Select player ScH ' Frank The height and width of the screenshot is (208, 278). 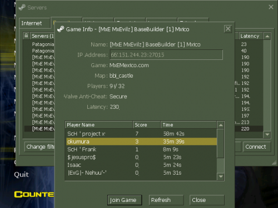(x=142, y=149)
